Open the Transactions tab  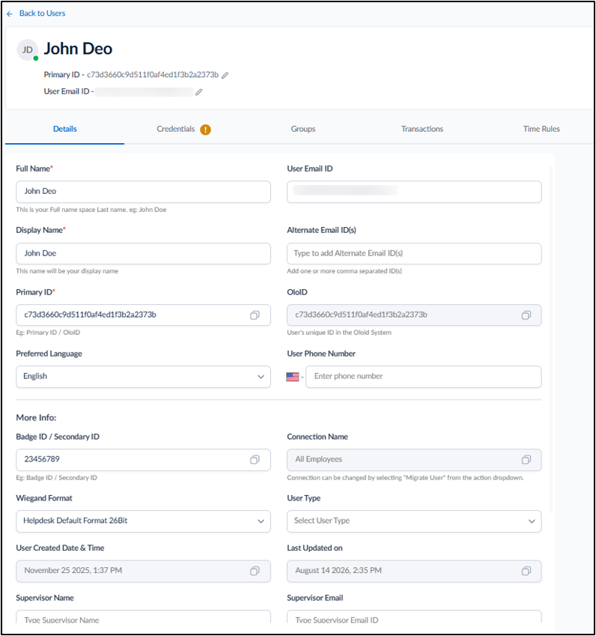click(x=422, y=129)
